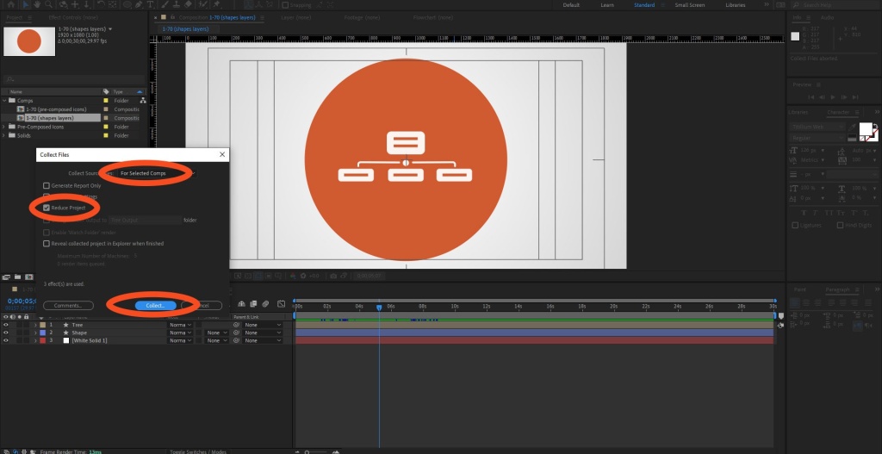
Task: Click the Preview panel play button
Action: tap(833, 96)
